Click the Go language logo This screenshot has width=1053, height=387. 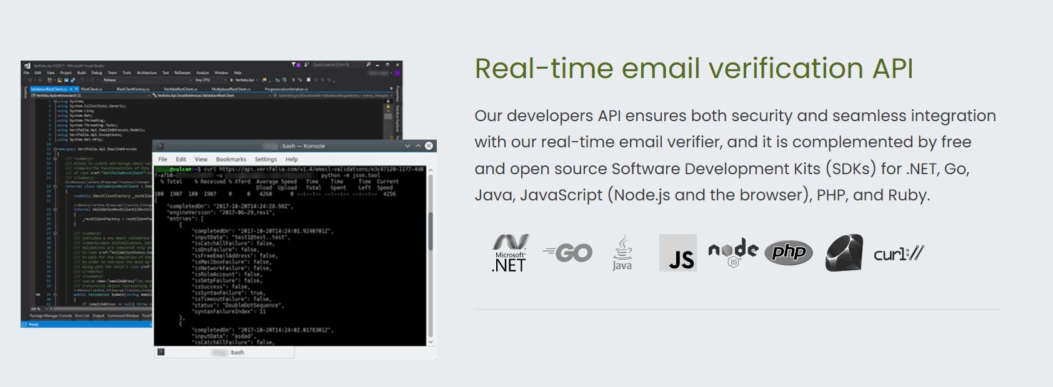point(567,253)
